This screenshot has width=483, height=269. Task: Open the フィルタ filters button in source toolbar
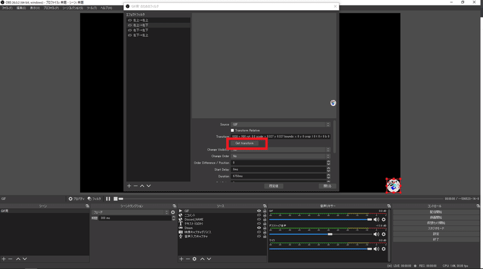[x=94, y=199]
